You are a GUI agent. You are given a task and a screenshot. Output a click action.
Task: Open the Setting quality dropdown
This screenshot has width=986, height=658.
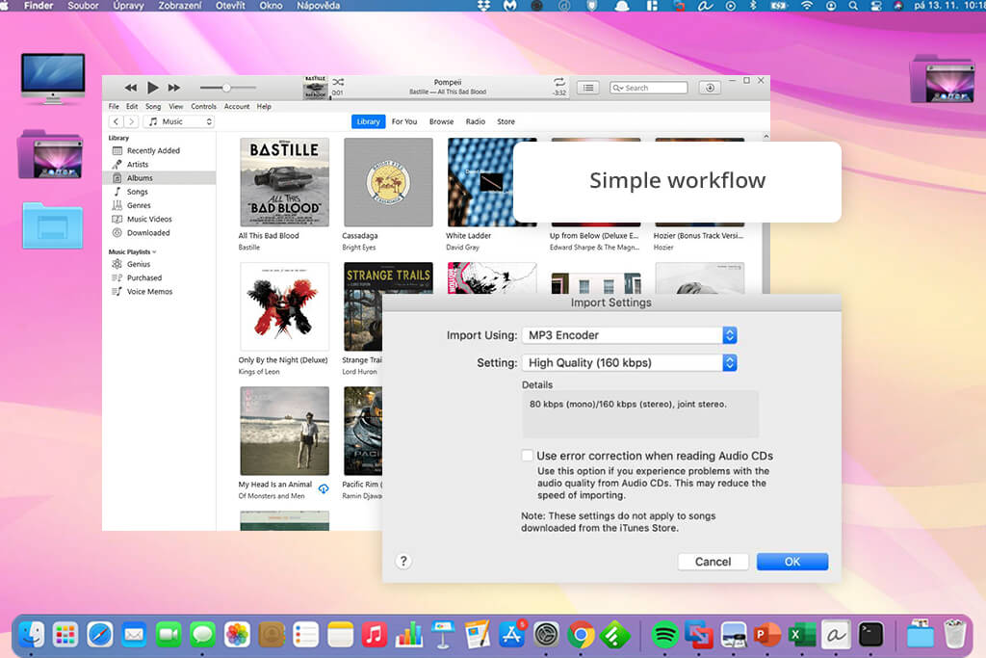pos(630,363)
